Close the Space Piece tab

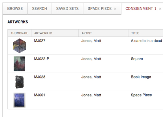point(115,9)
